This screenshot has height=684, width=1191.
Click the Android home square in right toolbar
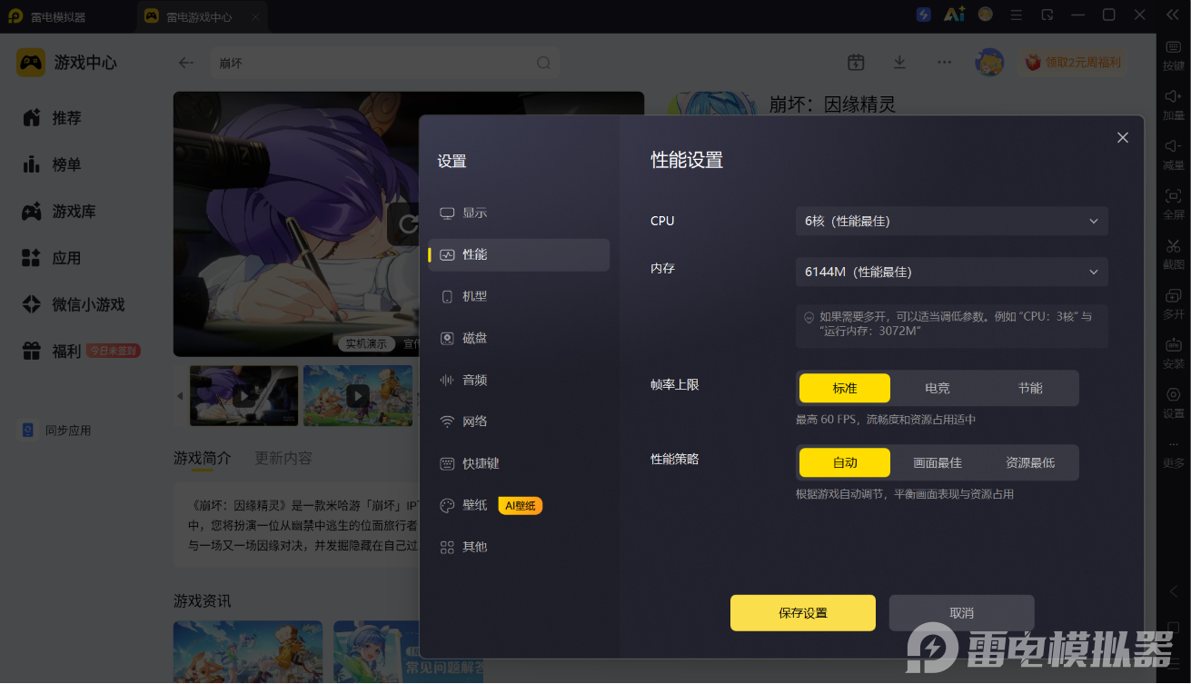tap(1173, 628)
